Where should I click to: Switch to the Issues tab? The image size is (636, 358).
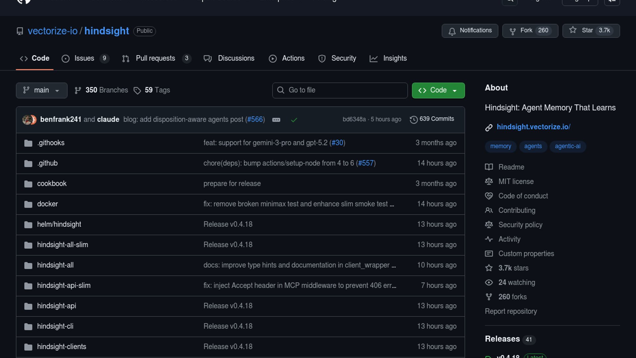84,58
